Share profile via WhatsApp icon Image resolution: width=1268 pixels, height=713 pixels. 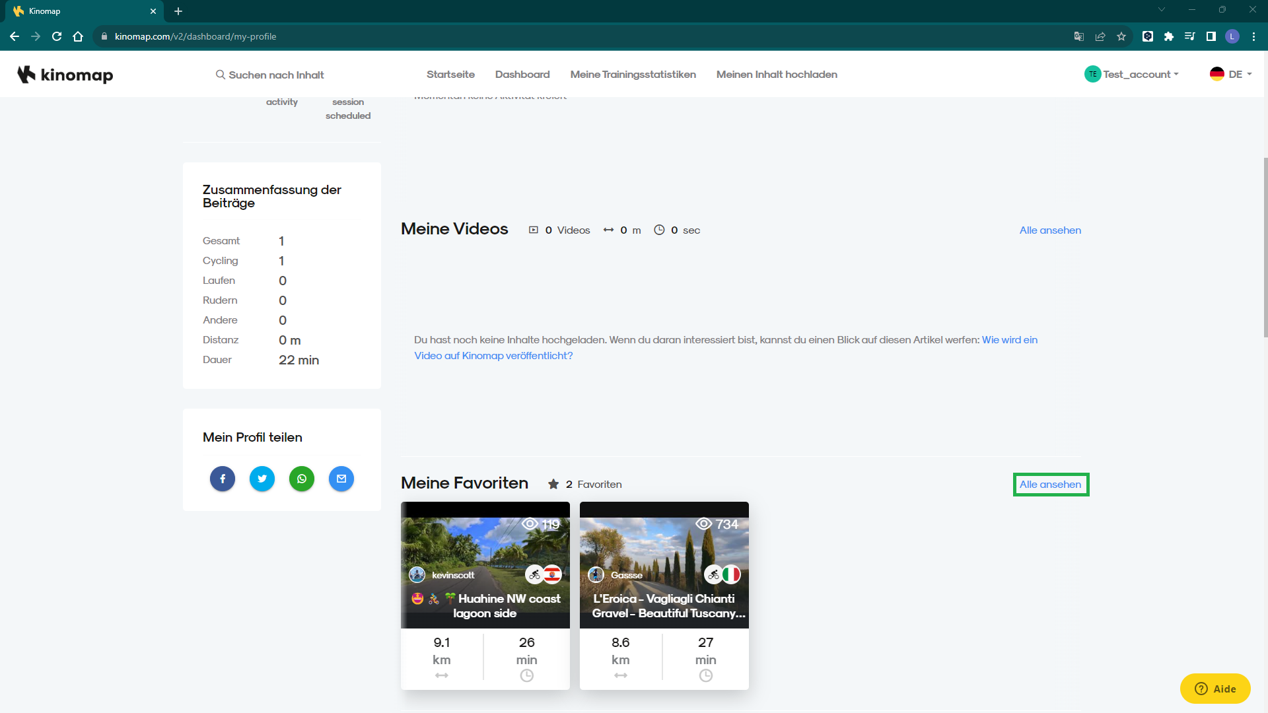[302, 479]
